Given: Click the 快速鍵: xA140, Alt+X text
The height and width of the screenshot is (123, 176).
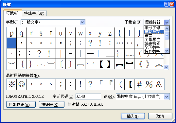Looking at the screenshot, I should pos(85,104).
